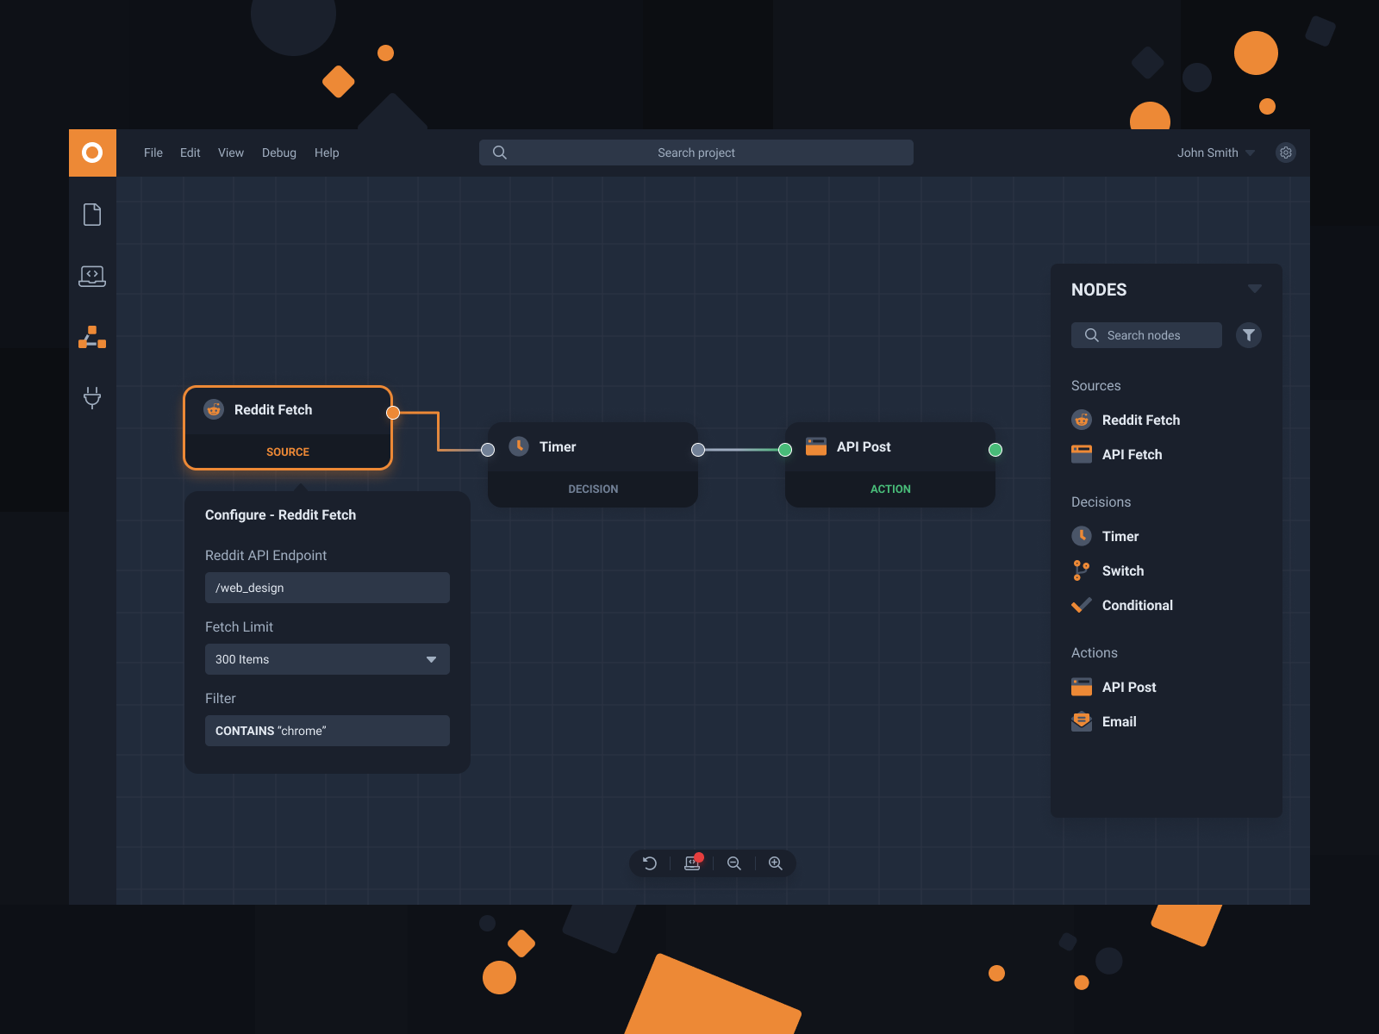Click the Switch branch icon in Decisions list
Image resolution: width=1379 pixels, height=1034 pixels.
(1082, 570)
